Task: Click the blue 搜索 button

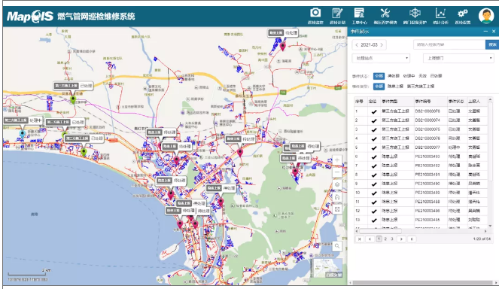Action: pos(492,44)
